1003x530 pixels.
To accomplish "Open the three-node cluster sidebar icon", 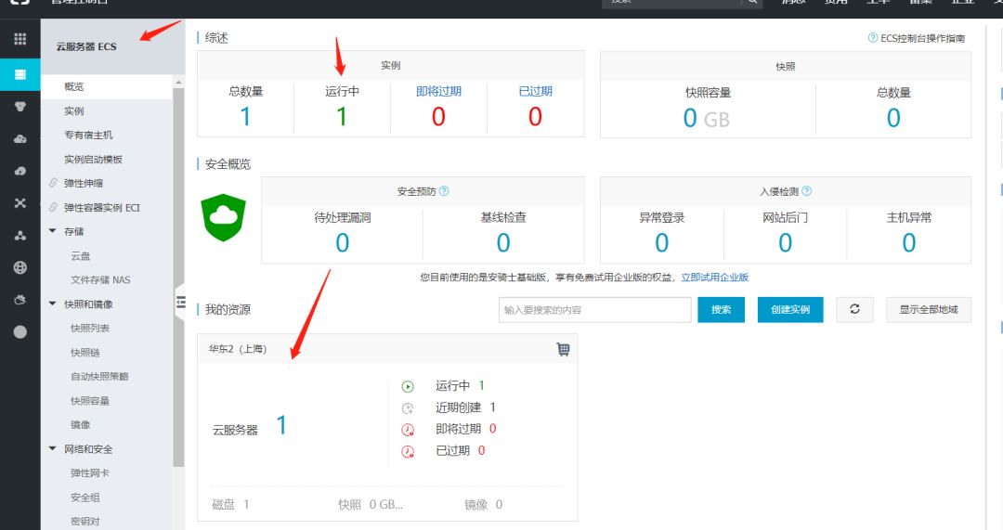I will [x=20, y=235].
